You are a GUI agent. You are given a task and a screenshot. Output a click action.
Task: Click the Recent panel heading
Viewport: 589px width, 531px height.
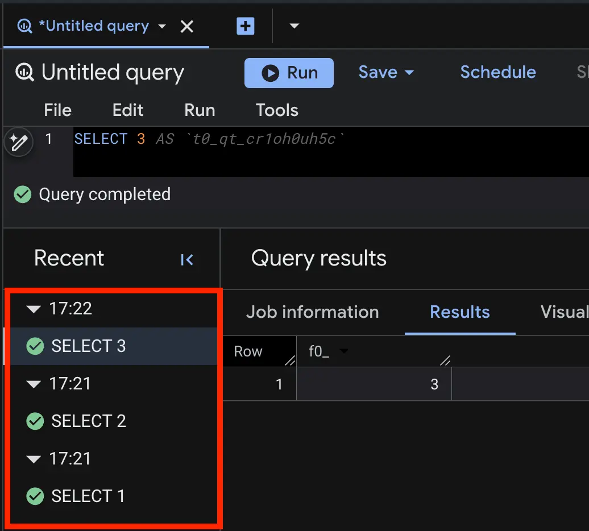(69, 258)
